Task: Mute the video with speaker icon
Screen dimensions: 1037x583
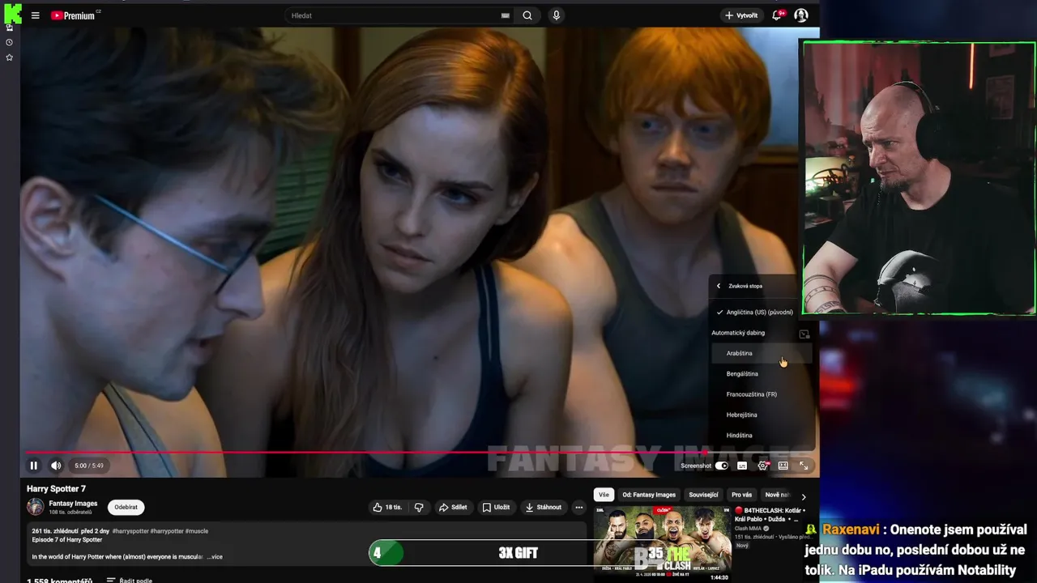Action: [x=56, y=466]
